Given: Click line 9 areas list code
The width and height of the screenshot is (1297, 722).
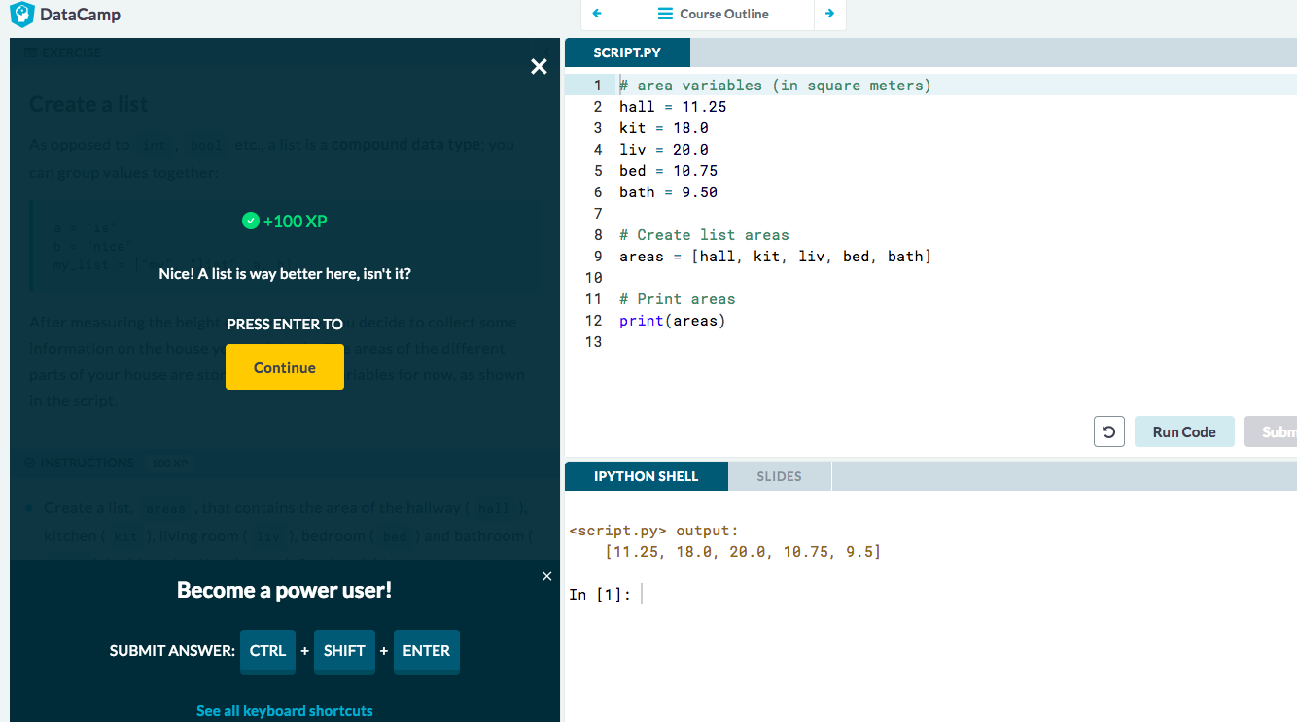Looking at the screenshot, I should [775, 257].
